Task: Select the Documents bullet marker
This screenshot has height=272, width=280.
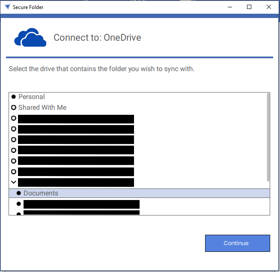Action: pos(19,193)
